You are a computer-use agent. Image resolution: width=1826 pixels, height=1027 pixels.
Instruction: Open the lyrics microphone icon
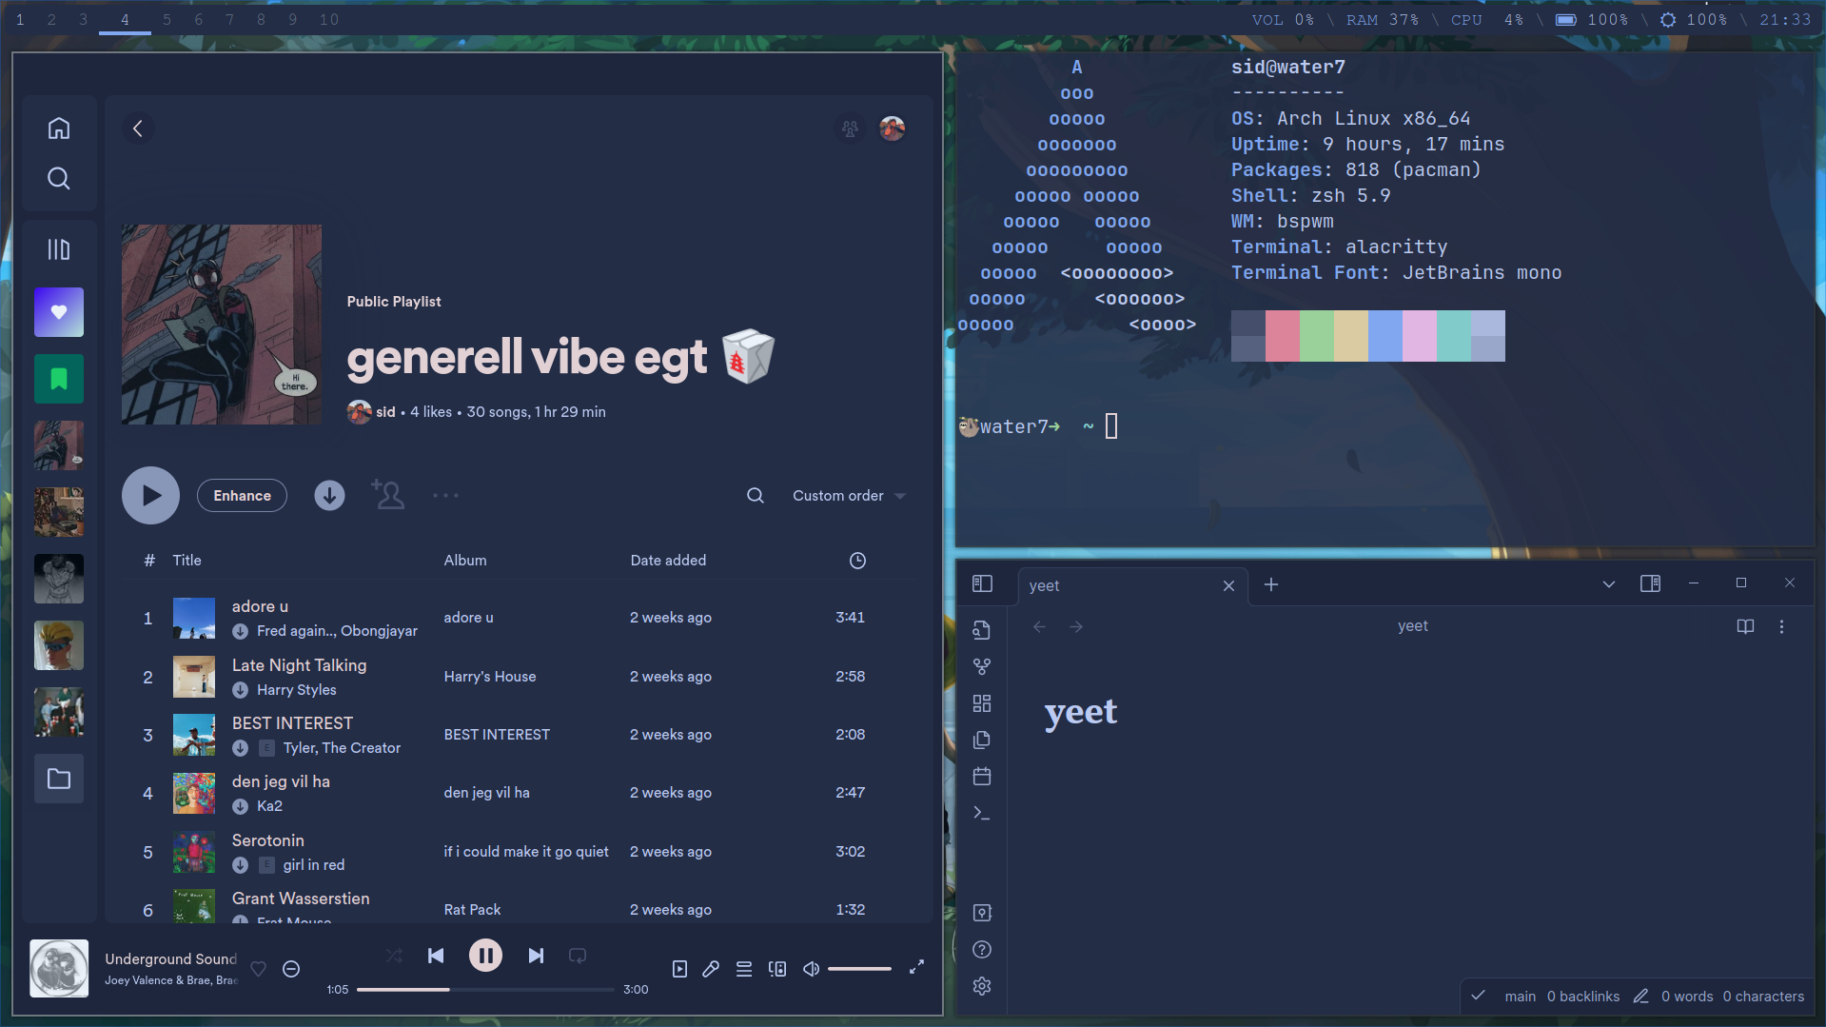711,969
